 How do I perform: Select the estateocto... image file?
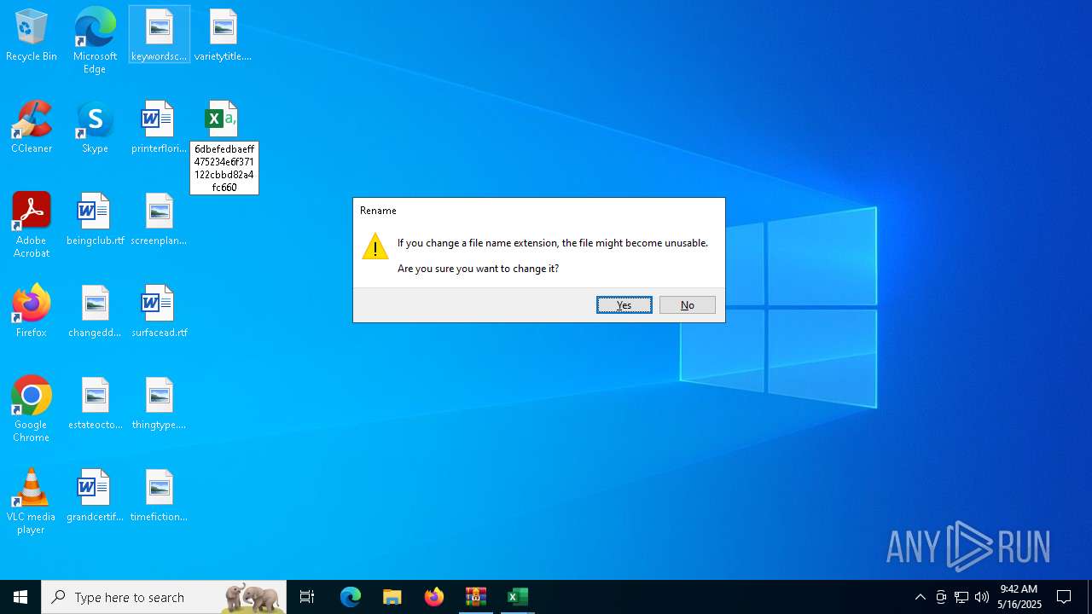coord(95,403)
